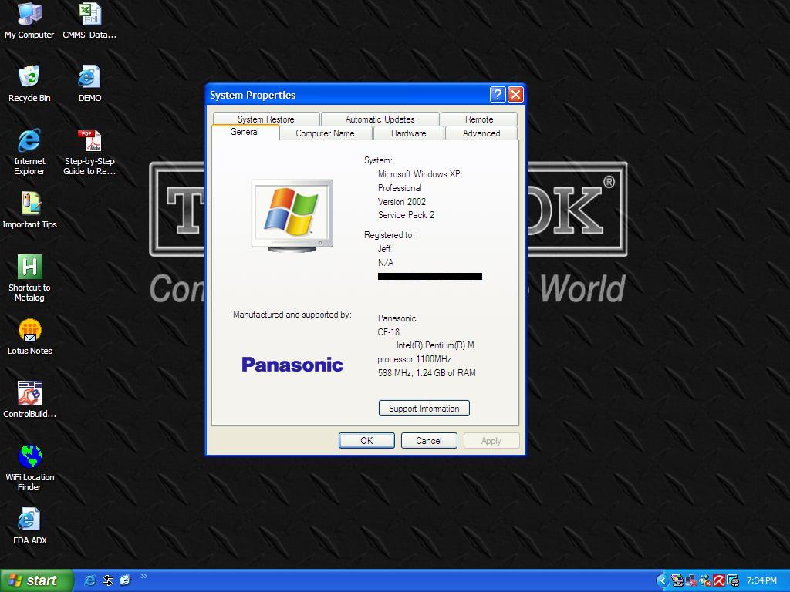Screen dimensions: 790x592
Task: Select the General tab
Action: coord(245,132)
